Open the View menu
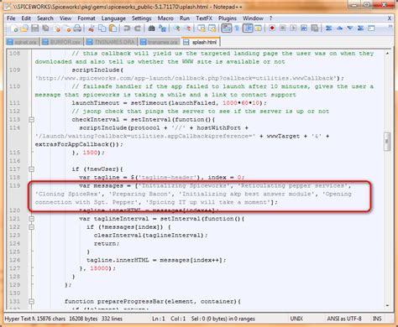 [x=65, y=18]
